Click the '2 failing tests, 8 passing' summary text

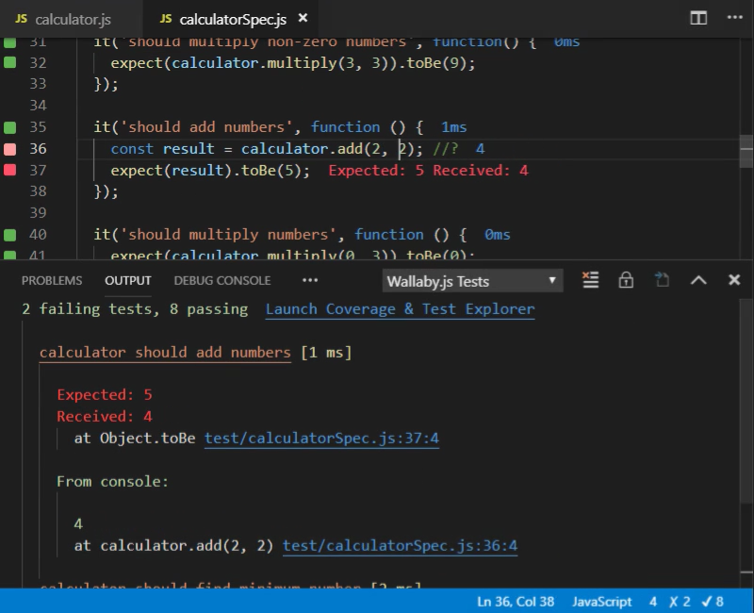click(135, 309)
